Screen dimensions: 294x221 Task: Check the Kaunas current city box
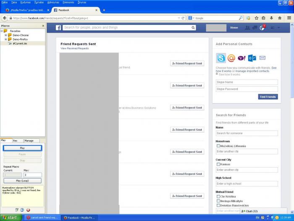tap(218, 164)
